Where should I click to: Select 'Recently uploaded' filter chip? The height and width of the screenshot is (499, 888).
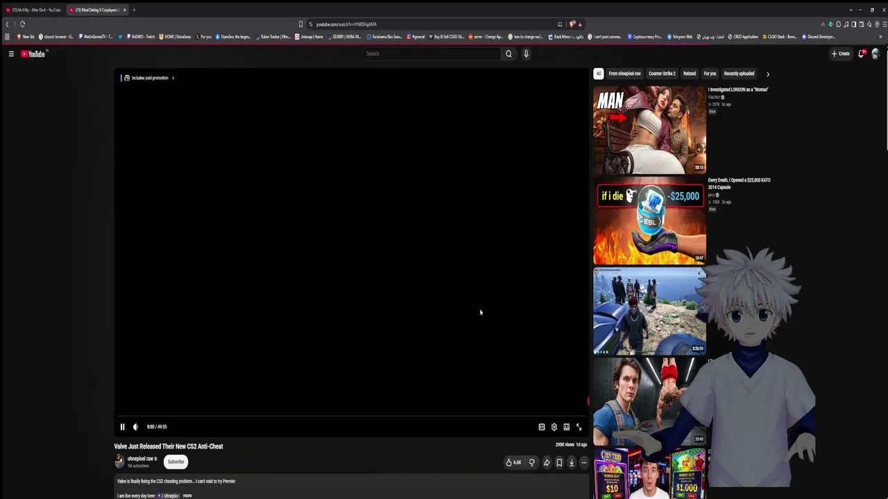[739, 73]
